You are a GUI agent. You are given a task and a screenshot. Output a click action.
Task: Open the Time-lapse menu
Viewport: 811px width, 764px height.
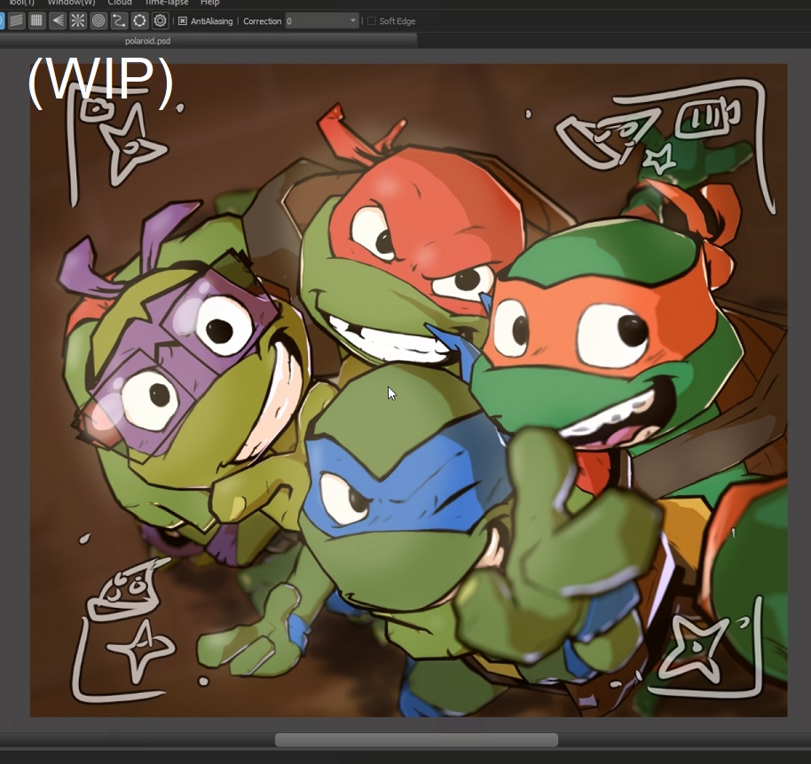(166, 3)
